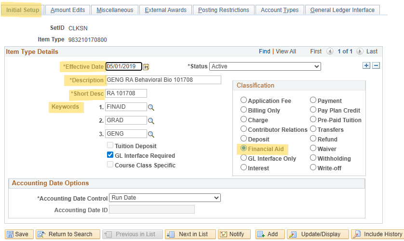Click the lookup magnifier for Keyword 1
The height and width of the screenshot is (241, 404).
[x=151, y=107]
